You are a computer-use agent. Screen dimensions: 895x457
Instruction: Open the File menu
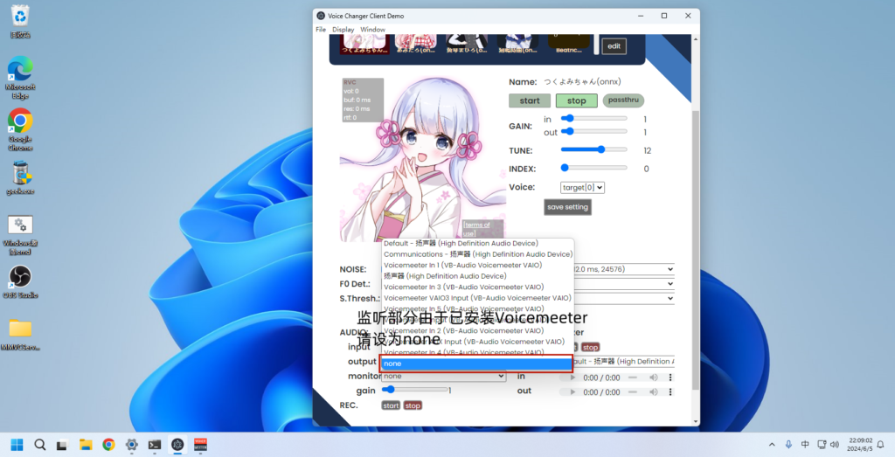coord(321,29)
